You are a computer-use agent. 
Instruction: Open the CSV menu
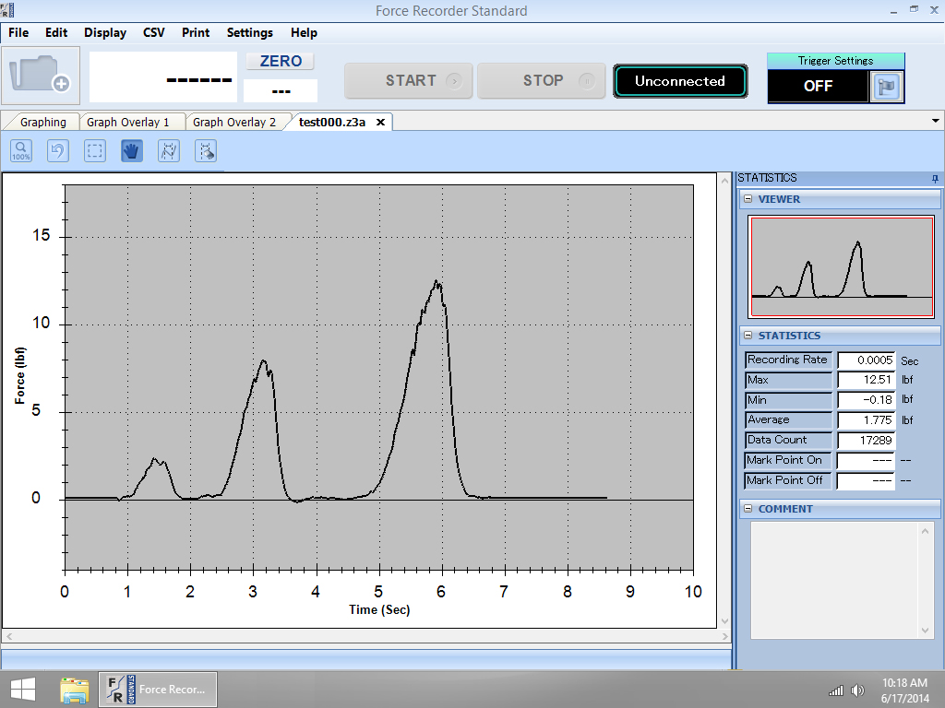154,32
